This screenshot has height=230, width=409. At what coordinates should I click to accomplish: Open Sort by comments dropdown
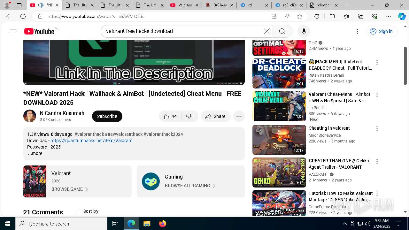point(86,211)
